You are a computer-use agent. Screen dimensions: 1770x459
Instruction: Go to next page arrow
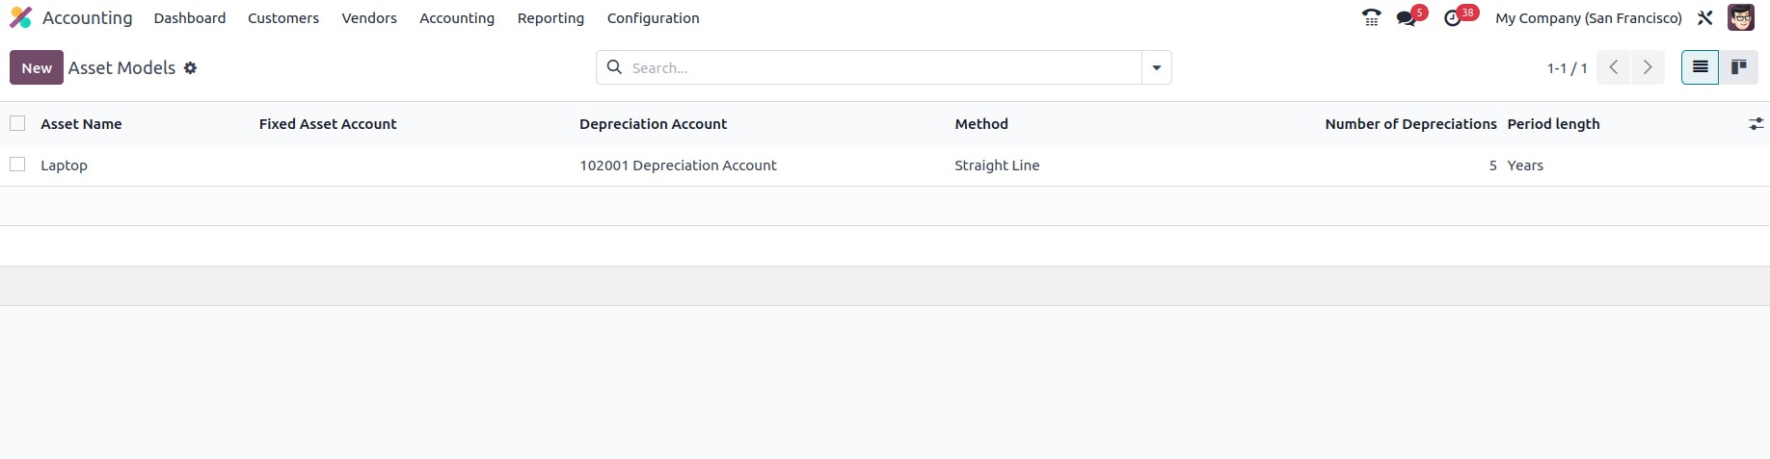1648,67
